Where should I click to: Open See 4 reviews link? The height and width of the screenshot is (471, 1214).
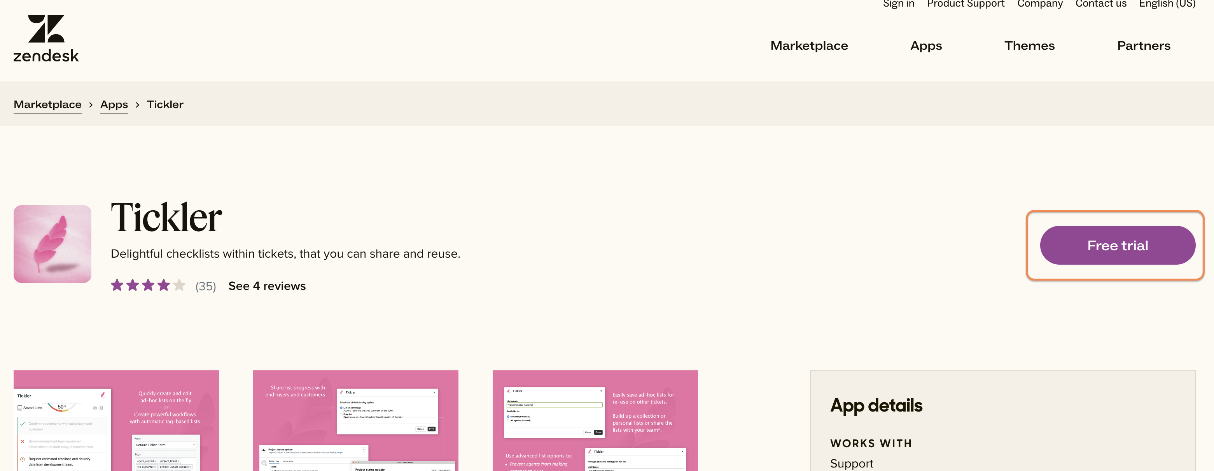pyautogui.click(x=267, y=286)
